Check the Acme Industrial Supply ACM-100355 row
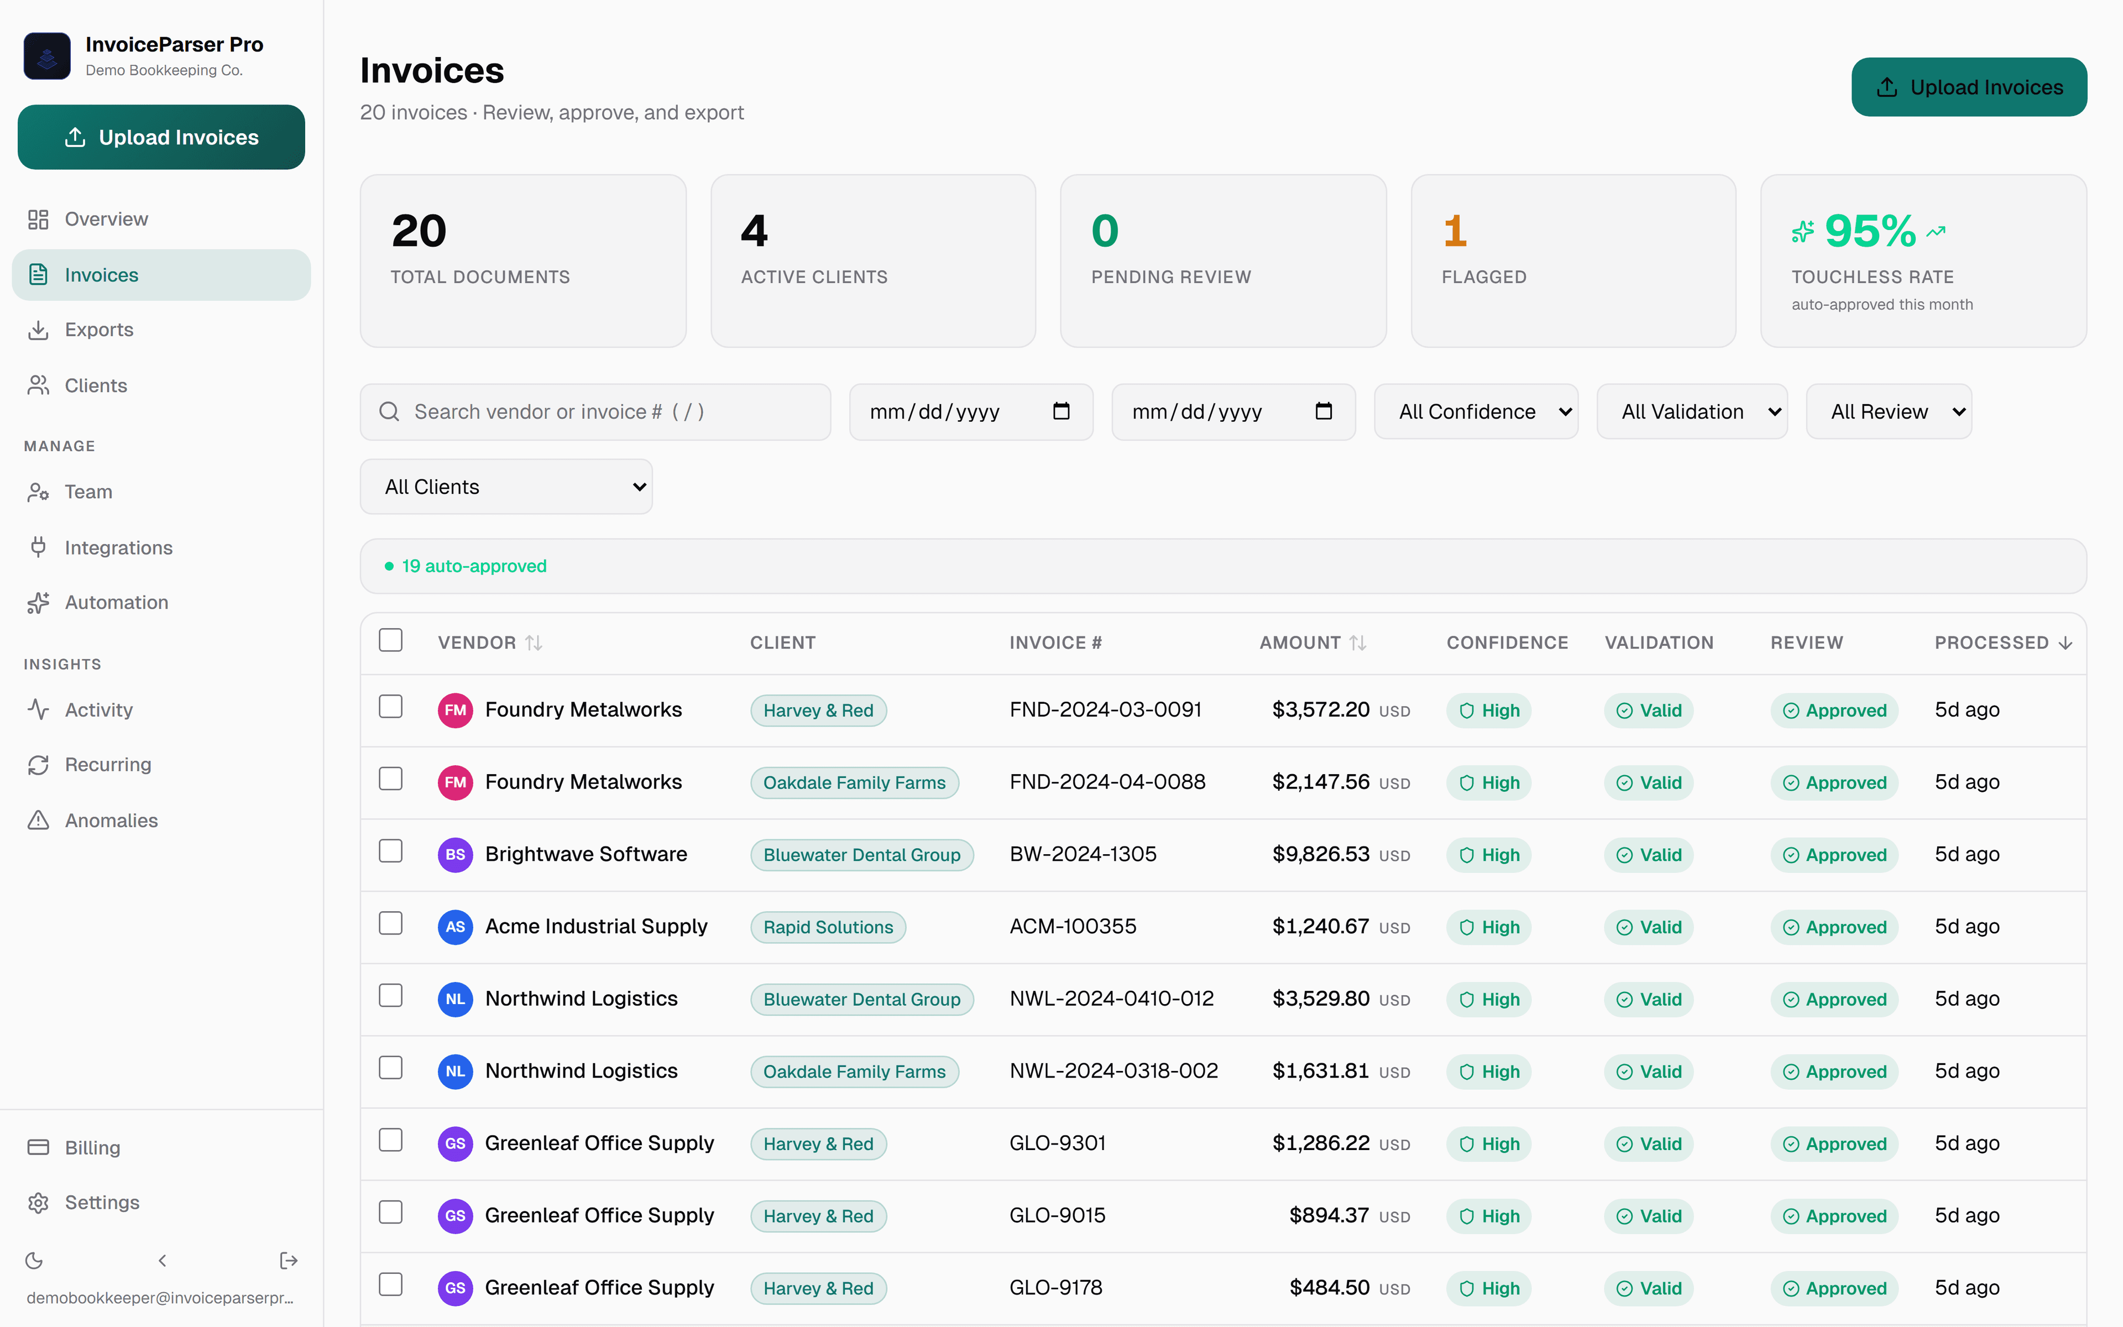The height and width of the screenshot is (1327, 2123). tap(390, 923)
